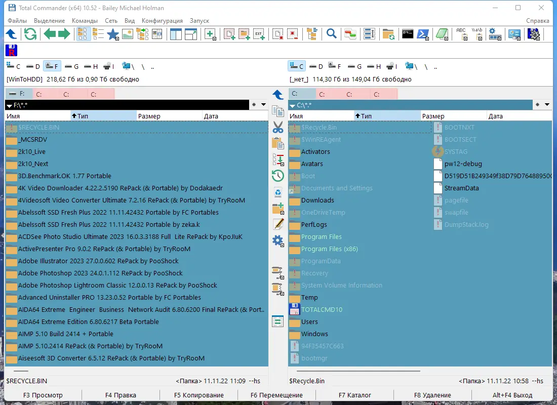Image resolution: width=557 pixels, height=405 pixels.
Task: Click blue gear icon in vertical bar
Action: 278,241
